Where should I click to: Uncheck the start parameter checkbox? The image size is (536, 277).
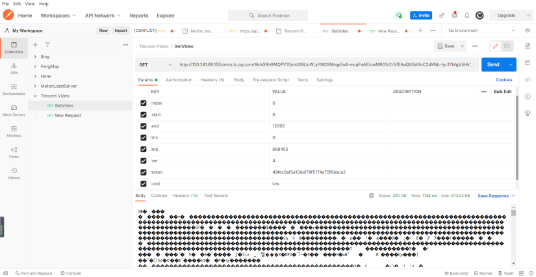144,114
